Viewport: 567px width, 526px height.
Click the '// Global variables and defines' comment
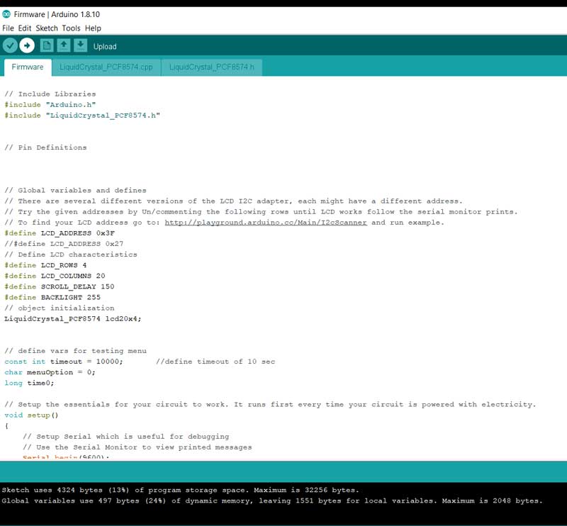(x=75, y=190)
